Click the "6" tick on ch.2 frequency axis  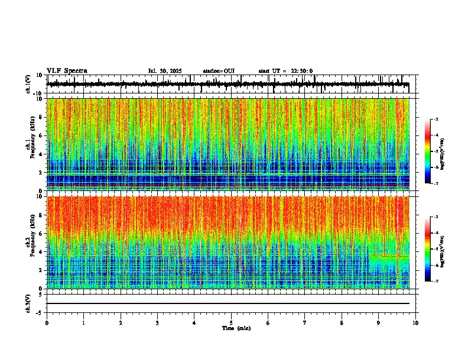(41, 233)
